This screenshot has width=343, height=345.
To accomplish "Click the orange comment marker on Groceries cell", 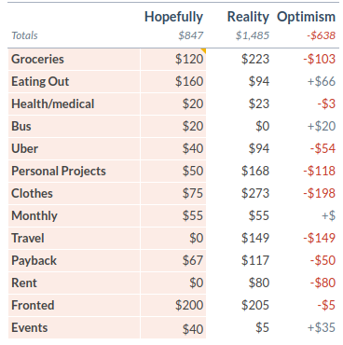I will pyautogui.click(x=203, y=51).
